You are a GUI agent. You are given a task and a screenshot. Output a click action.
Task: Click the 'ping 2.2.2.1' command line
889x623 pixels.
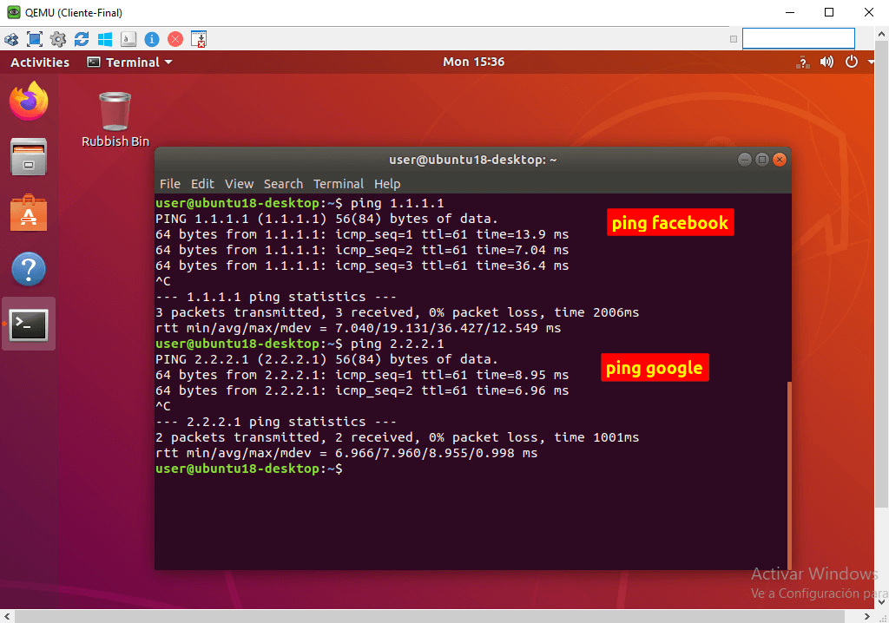pyautogui.click(x=300, y=344)
